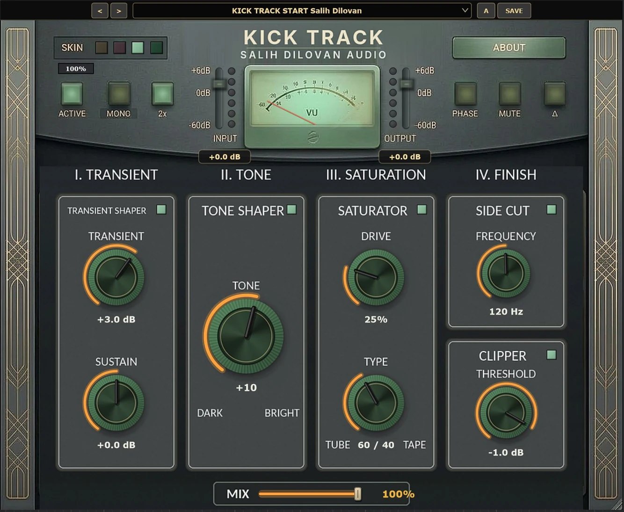Enable the MONO button
The image size is (624, 512).
119,94
